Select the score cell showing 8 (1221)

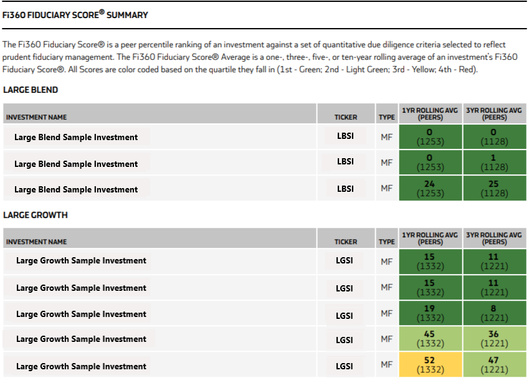tap(495, 313)
